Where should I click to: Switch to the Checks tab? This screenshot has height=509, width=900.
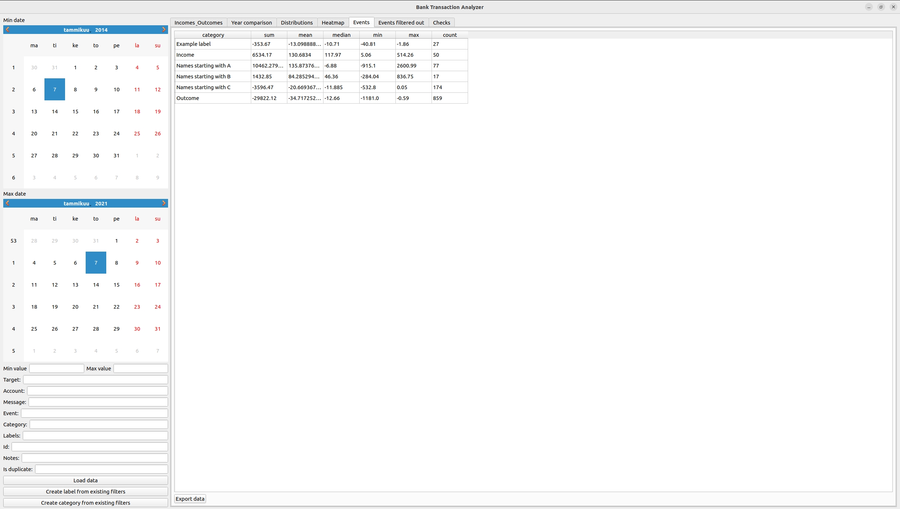[441, 22]
